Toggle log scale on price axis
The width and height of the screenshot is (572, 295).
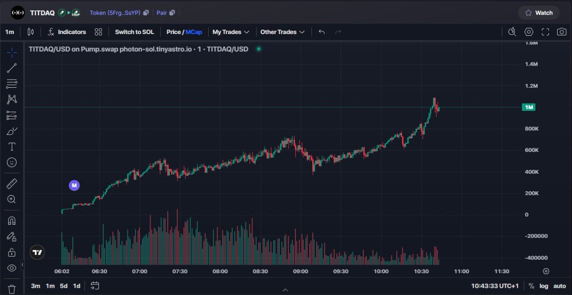[544, 286]
